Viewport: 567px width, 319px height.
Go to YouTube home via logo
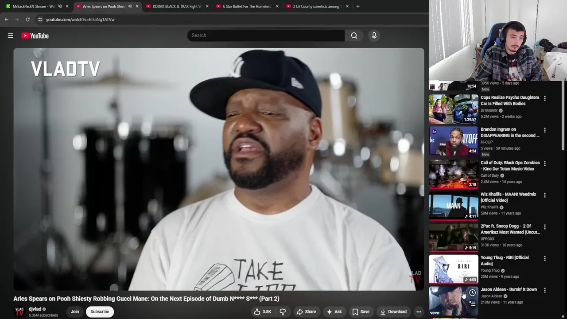(x=35, y=35)
